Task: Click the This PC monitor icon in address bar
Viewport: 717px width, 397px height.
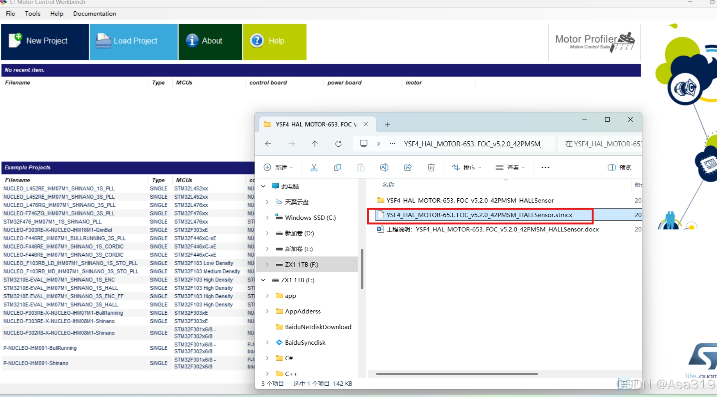Action: pyautogui.click(x=364, y=144)
